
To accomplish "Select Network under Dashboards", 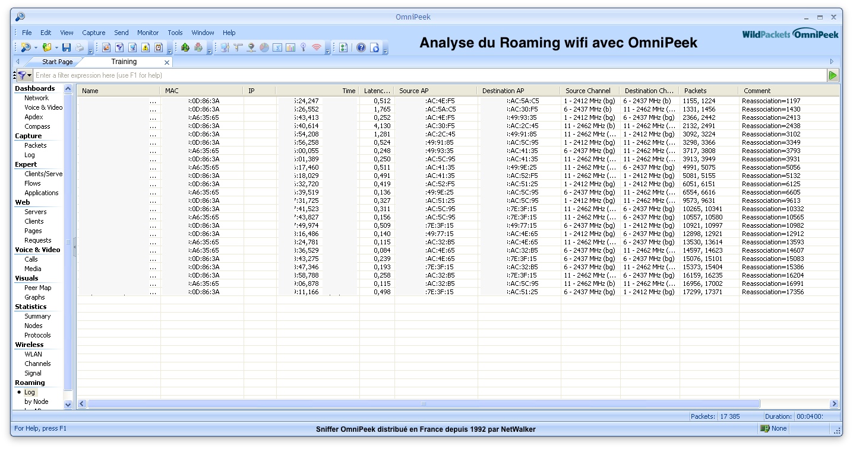I will 37,98.
